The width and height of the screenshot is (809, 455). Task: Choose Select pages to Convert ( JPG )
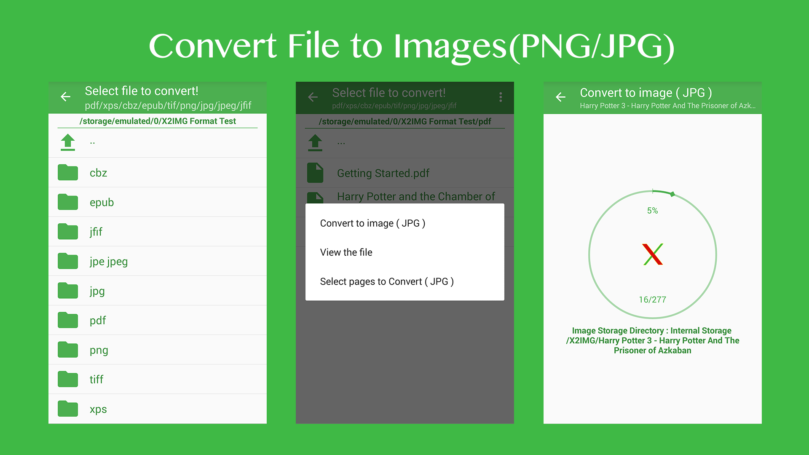pos(386,281)
